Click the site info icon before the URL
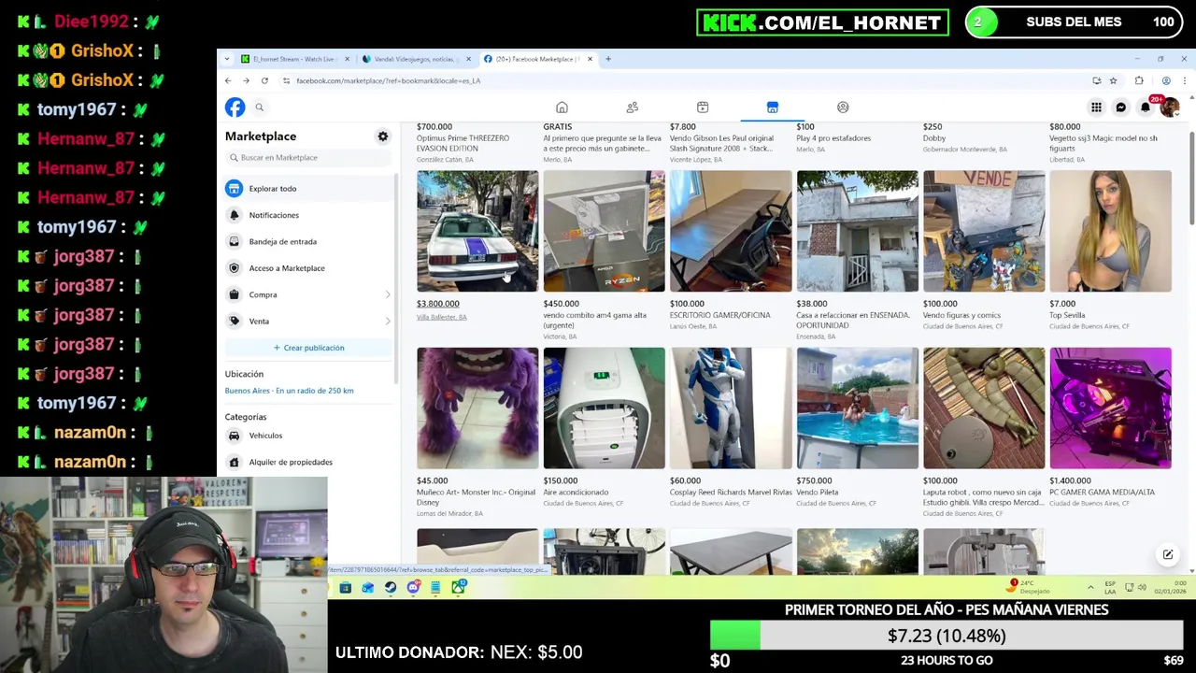This screenshot has height=673, width=1196. pos(286,81)
